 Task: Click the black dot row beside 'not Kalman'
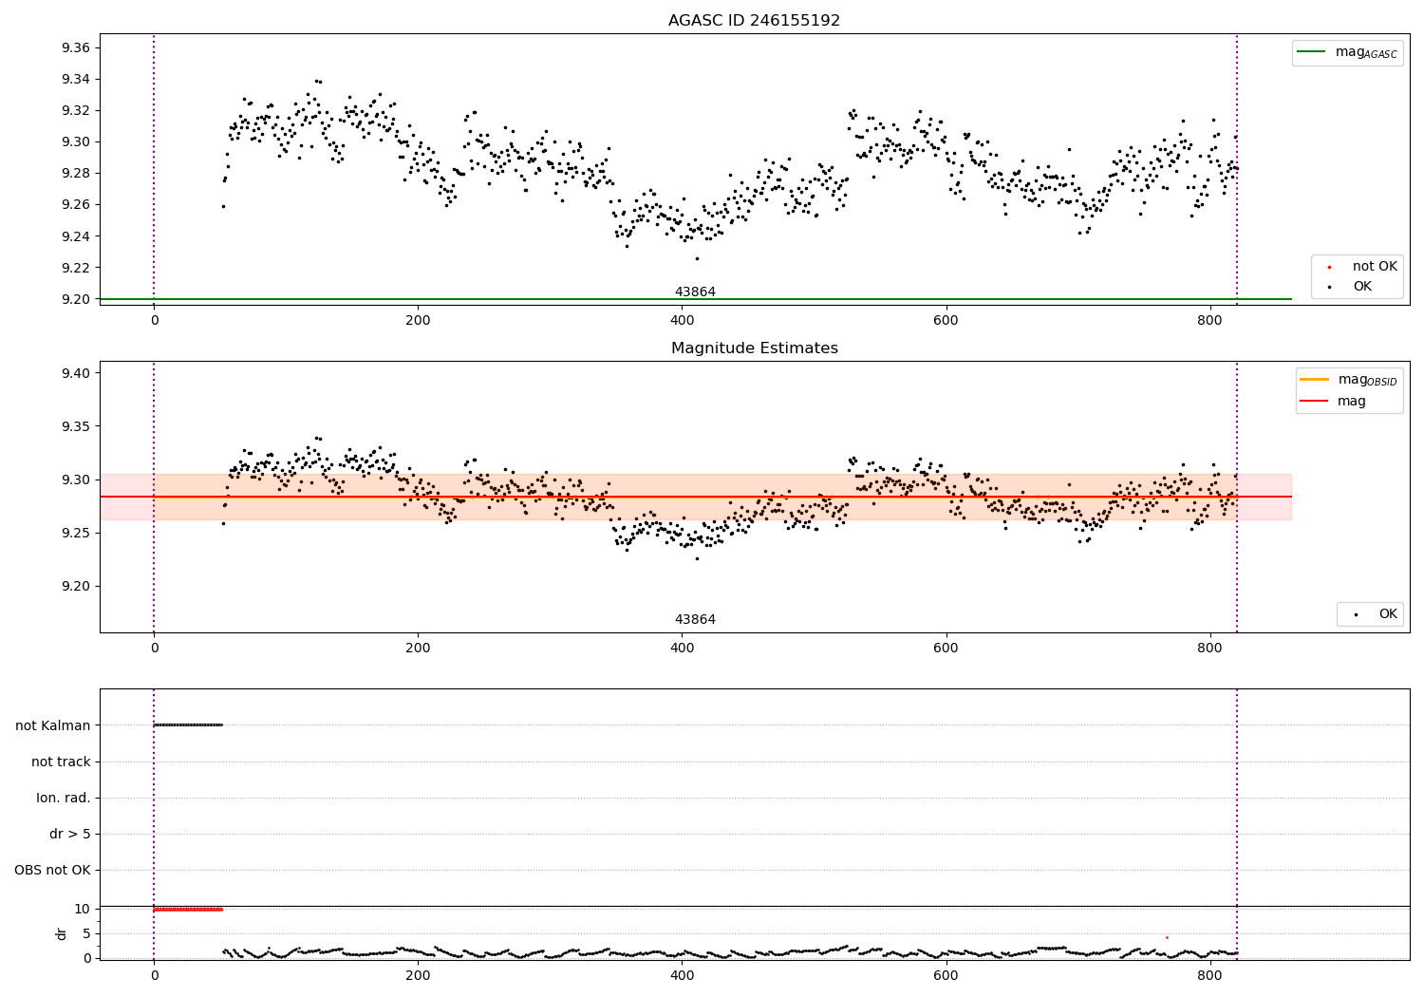tap(188, 725)
